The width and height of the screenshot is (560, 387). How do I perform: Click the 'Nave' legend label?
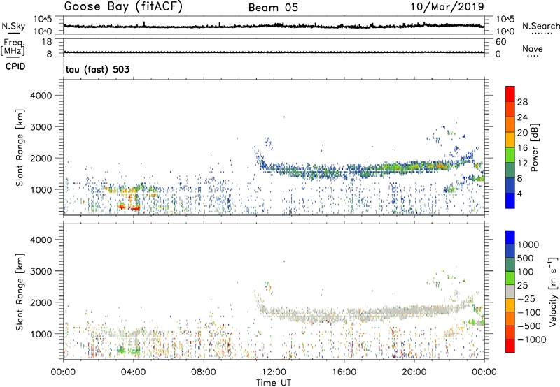coord(533,49)
